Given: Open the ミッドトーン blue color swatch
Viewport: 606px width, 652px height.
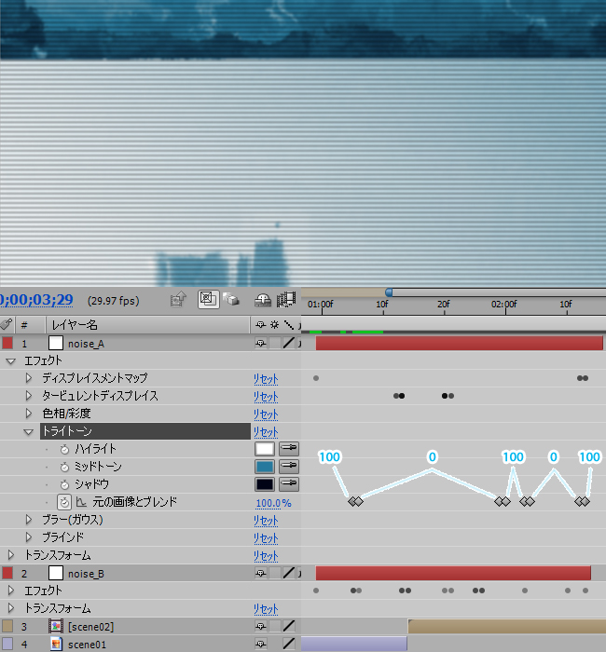Looking at the screenshot, I should click(265, 467).
